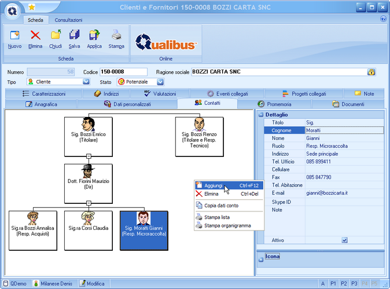Open the Stato dropdown showing Potenziale

pyautogui.click(x=153, y=82)
